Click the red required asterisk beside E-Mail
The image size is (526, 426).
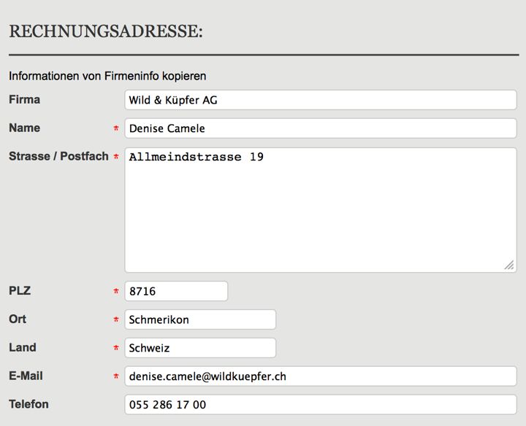pos(115,377)
